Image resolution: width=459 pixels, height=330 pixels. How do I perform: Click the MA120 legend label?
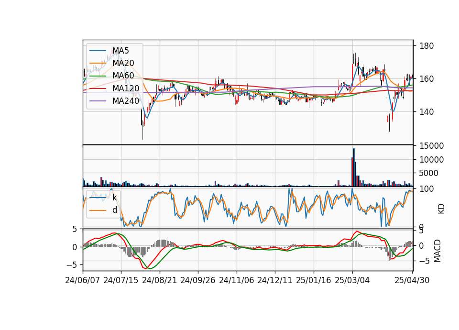126,88
